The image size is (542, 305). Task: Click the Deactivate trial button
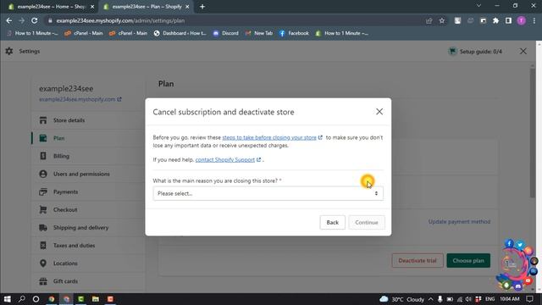click(418, 260)
